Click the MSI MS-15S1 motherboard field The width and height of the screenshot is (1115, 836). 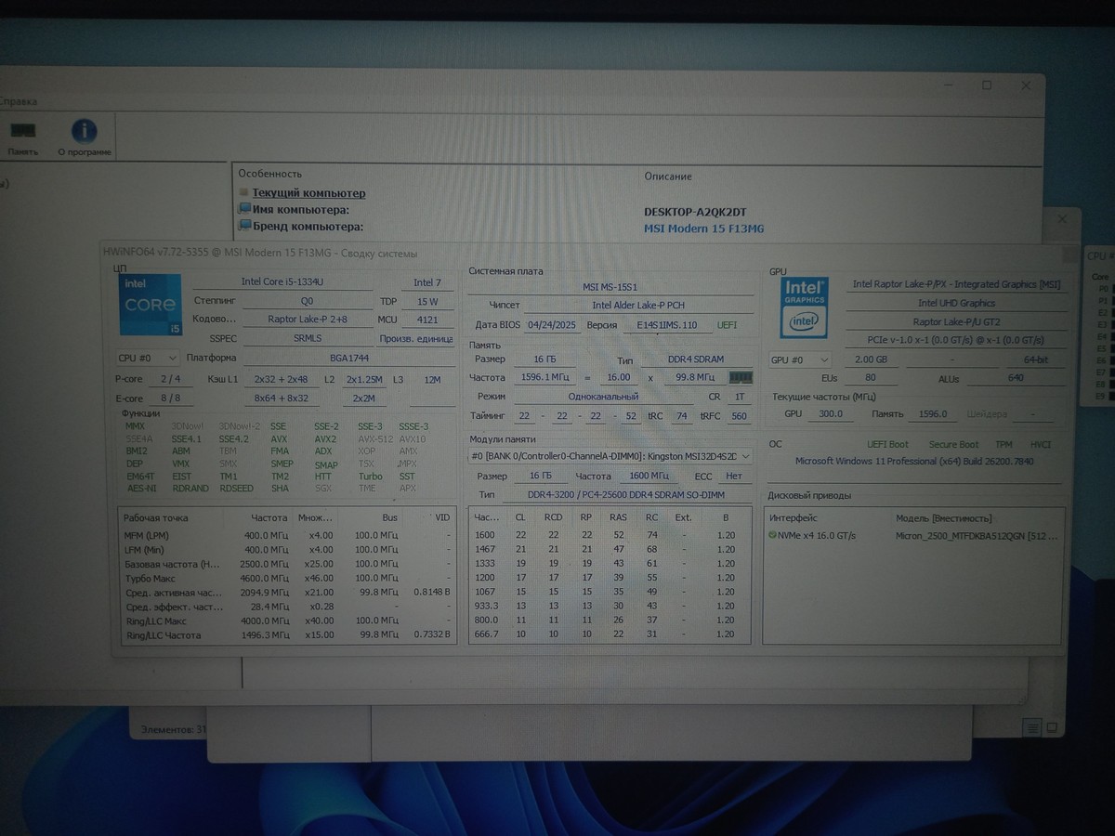click(x=610, y=287)
